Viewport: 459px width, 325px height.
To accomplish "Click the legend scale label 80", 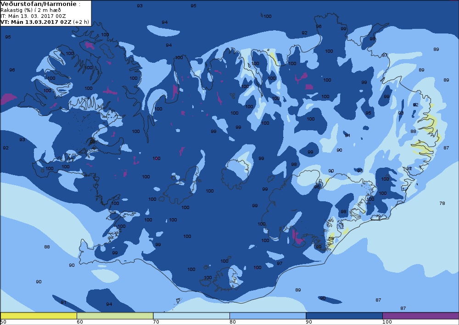I will [232, 322].
